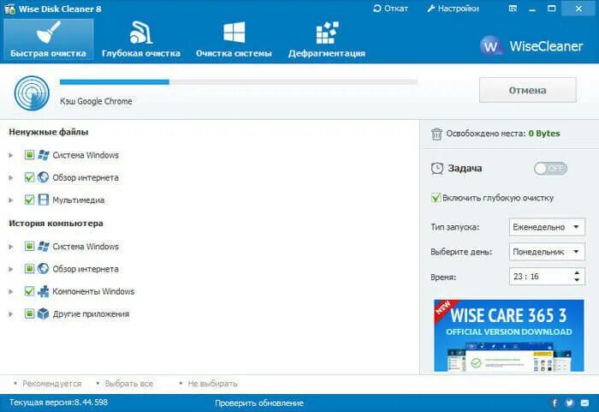Screen dimensions: 599x412
Task: Open the skin menu icon beside minimize
Action: pyautogui.click(x=513, y=9)
